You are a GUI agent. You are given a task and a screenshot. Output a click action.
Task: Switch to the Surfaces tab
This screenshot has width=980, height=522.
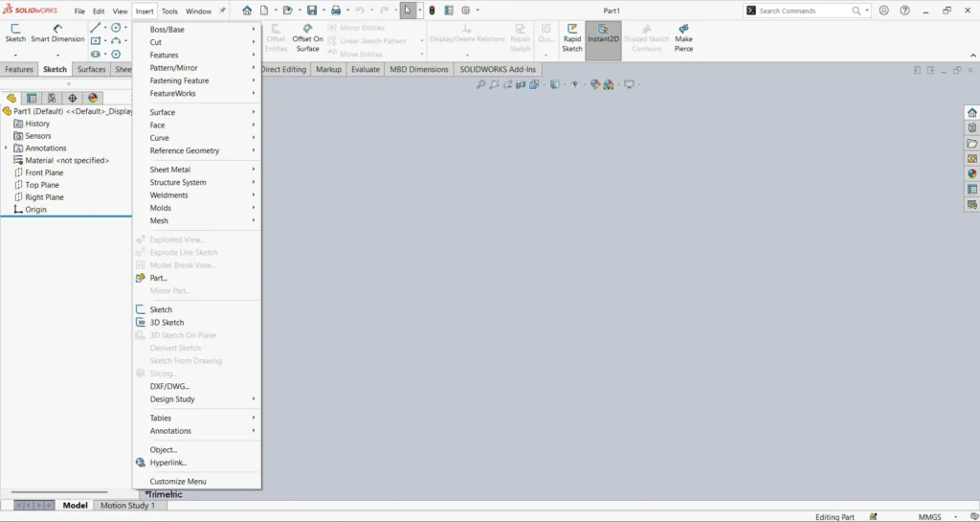click(91, 69)
